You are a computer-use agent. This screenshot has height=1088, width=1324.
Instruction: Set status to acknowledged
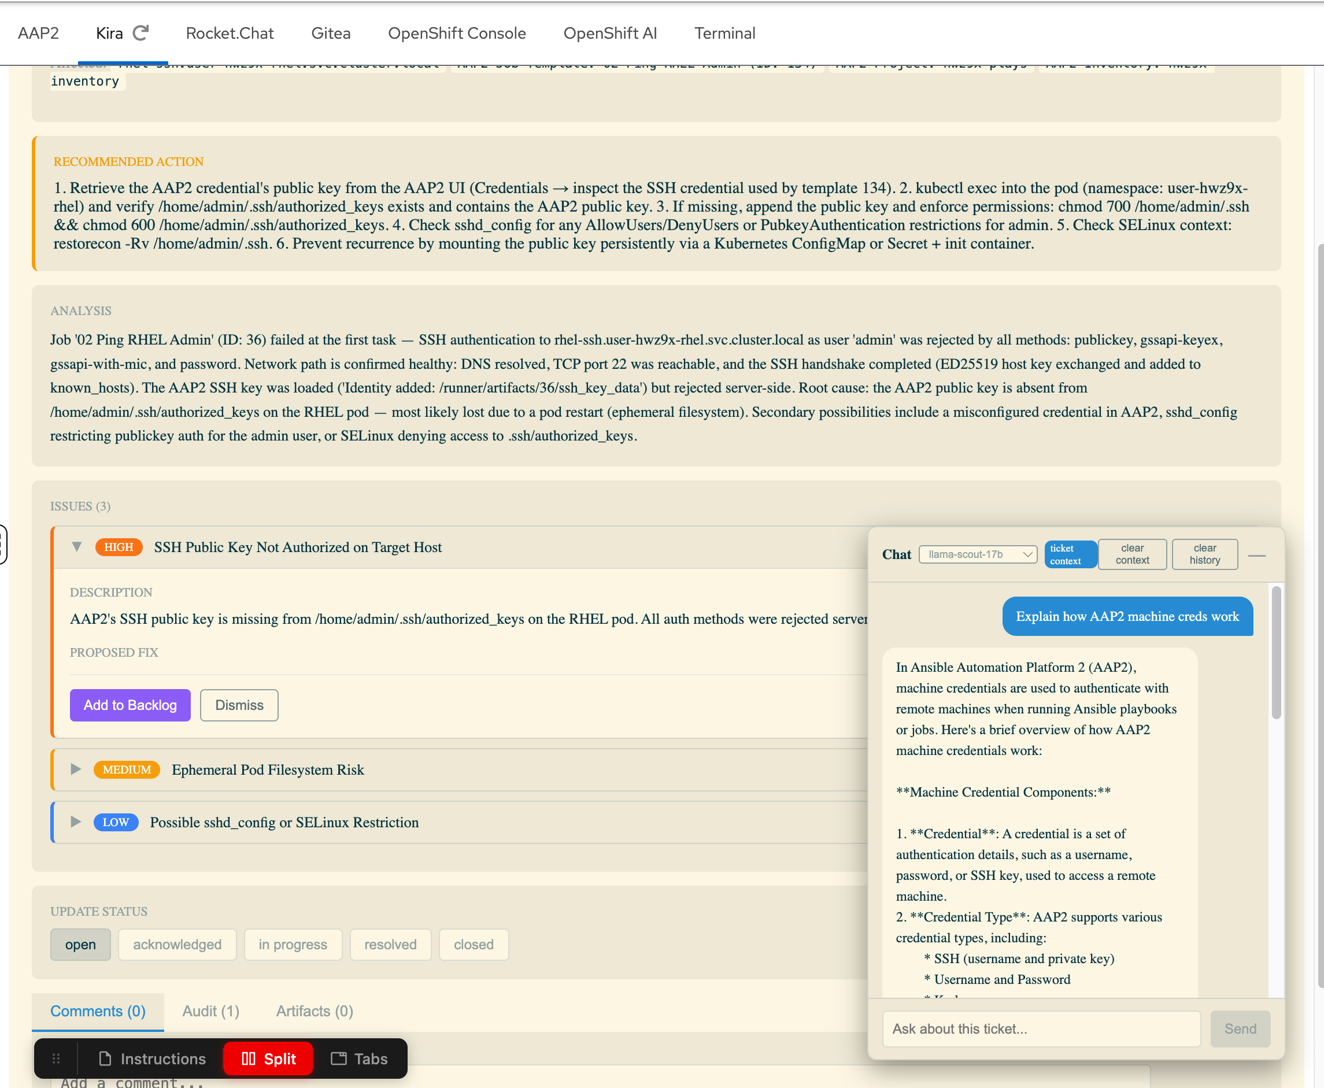(177, 945)
